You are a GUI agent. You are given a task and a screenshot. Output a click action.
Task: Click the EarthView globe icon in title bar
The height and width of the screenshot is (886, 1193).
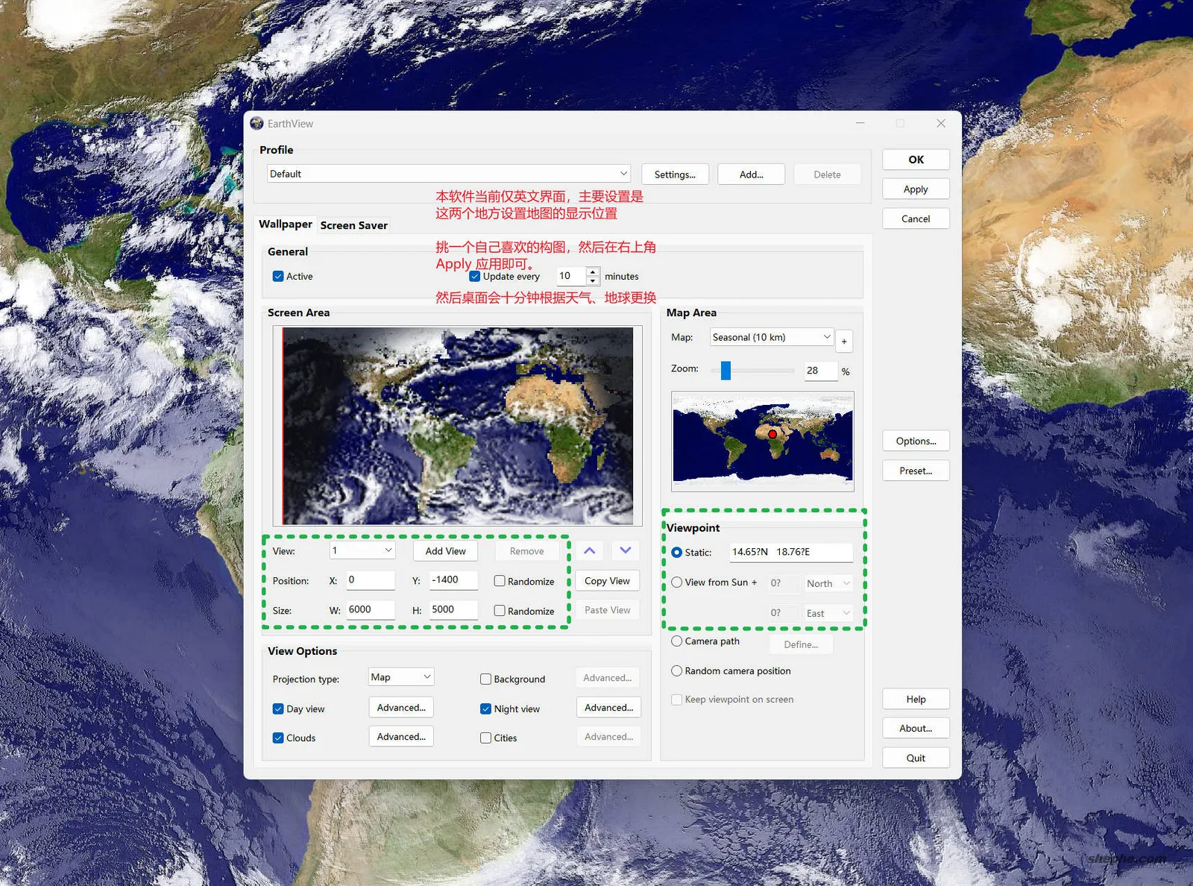[257, 124]
